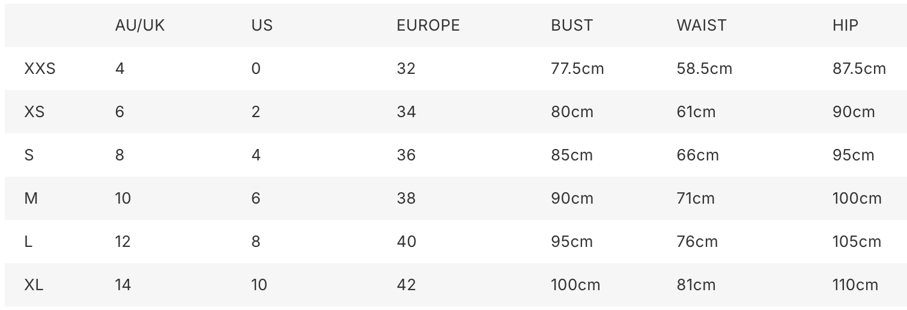Click the L size row label

point(28,242)
